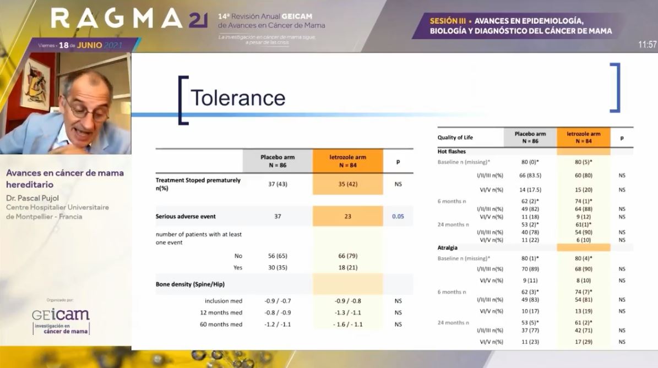Click the '15 (20)' letrozole value
This screenshot has height=368, width=658.
(583, 190)
